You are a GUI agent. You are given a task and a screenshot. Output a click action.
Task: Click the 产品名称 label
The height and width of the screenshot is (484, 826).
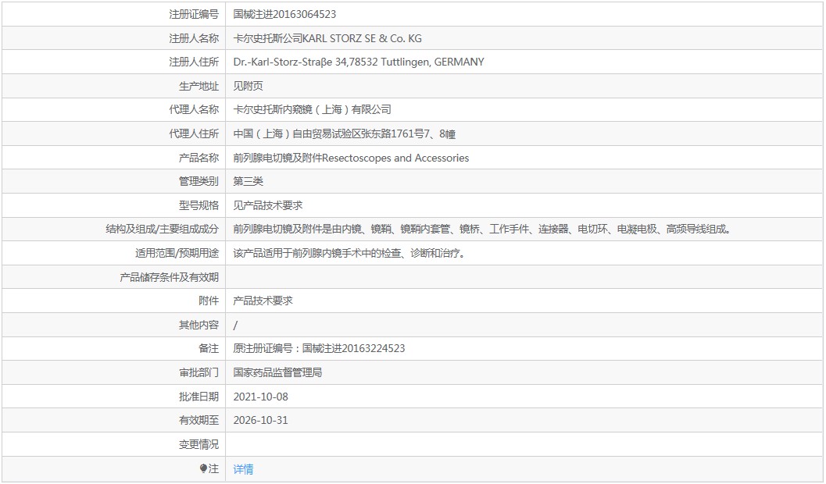[198, 158]
